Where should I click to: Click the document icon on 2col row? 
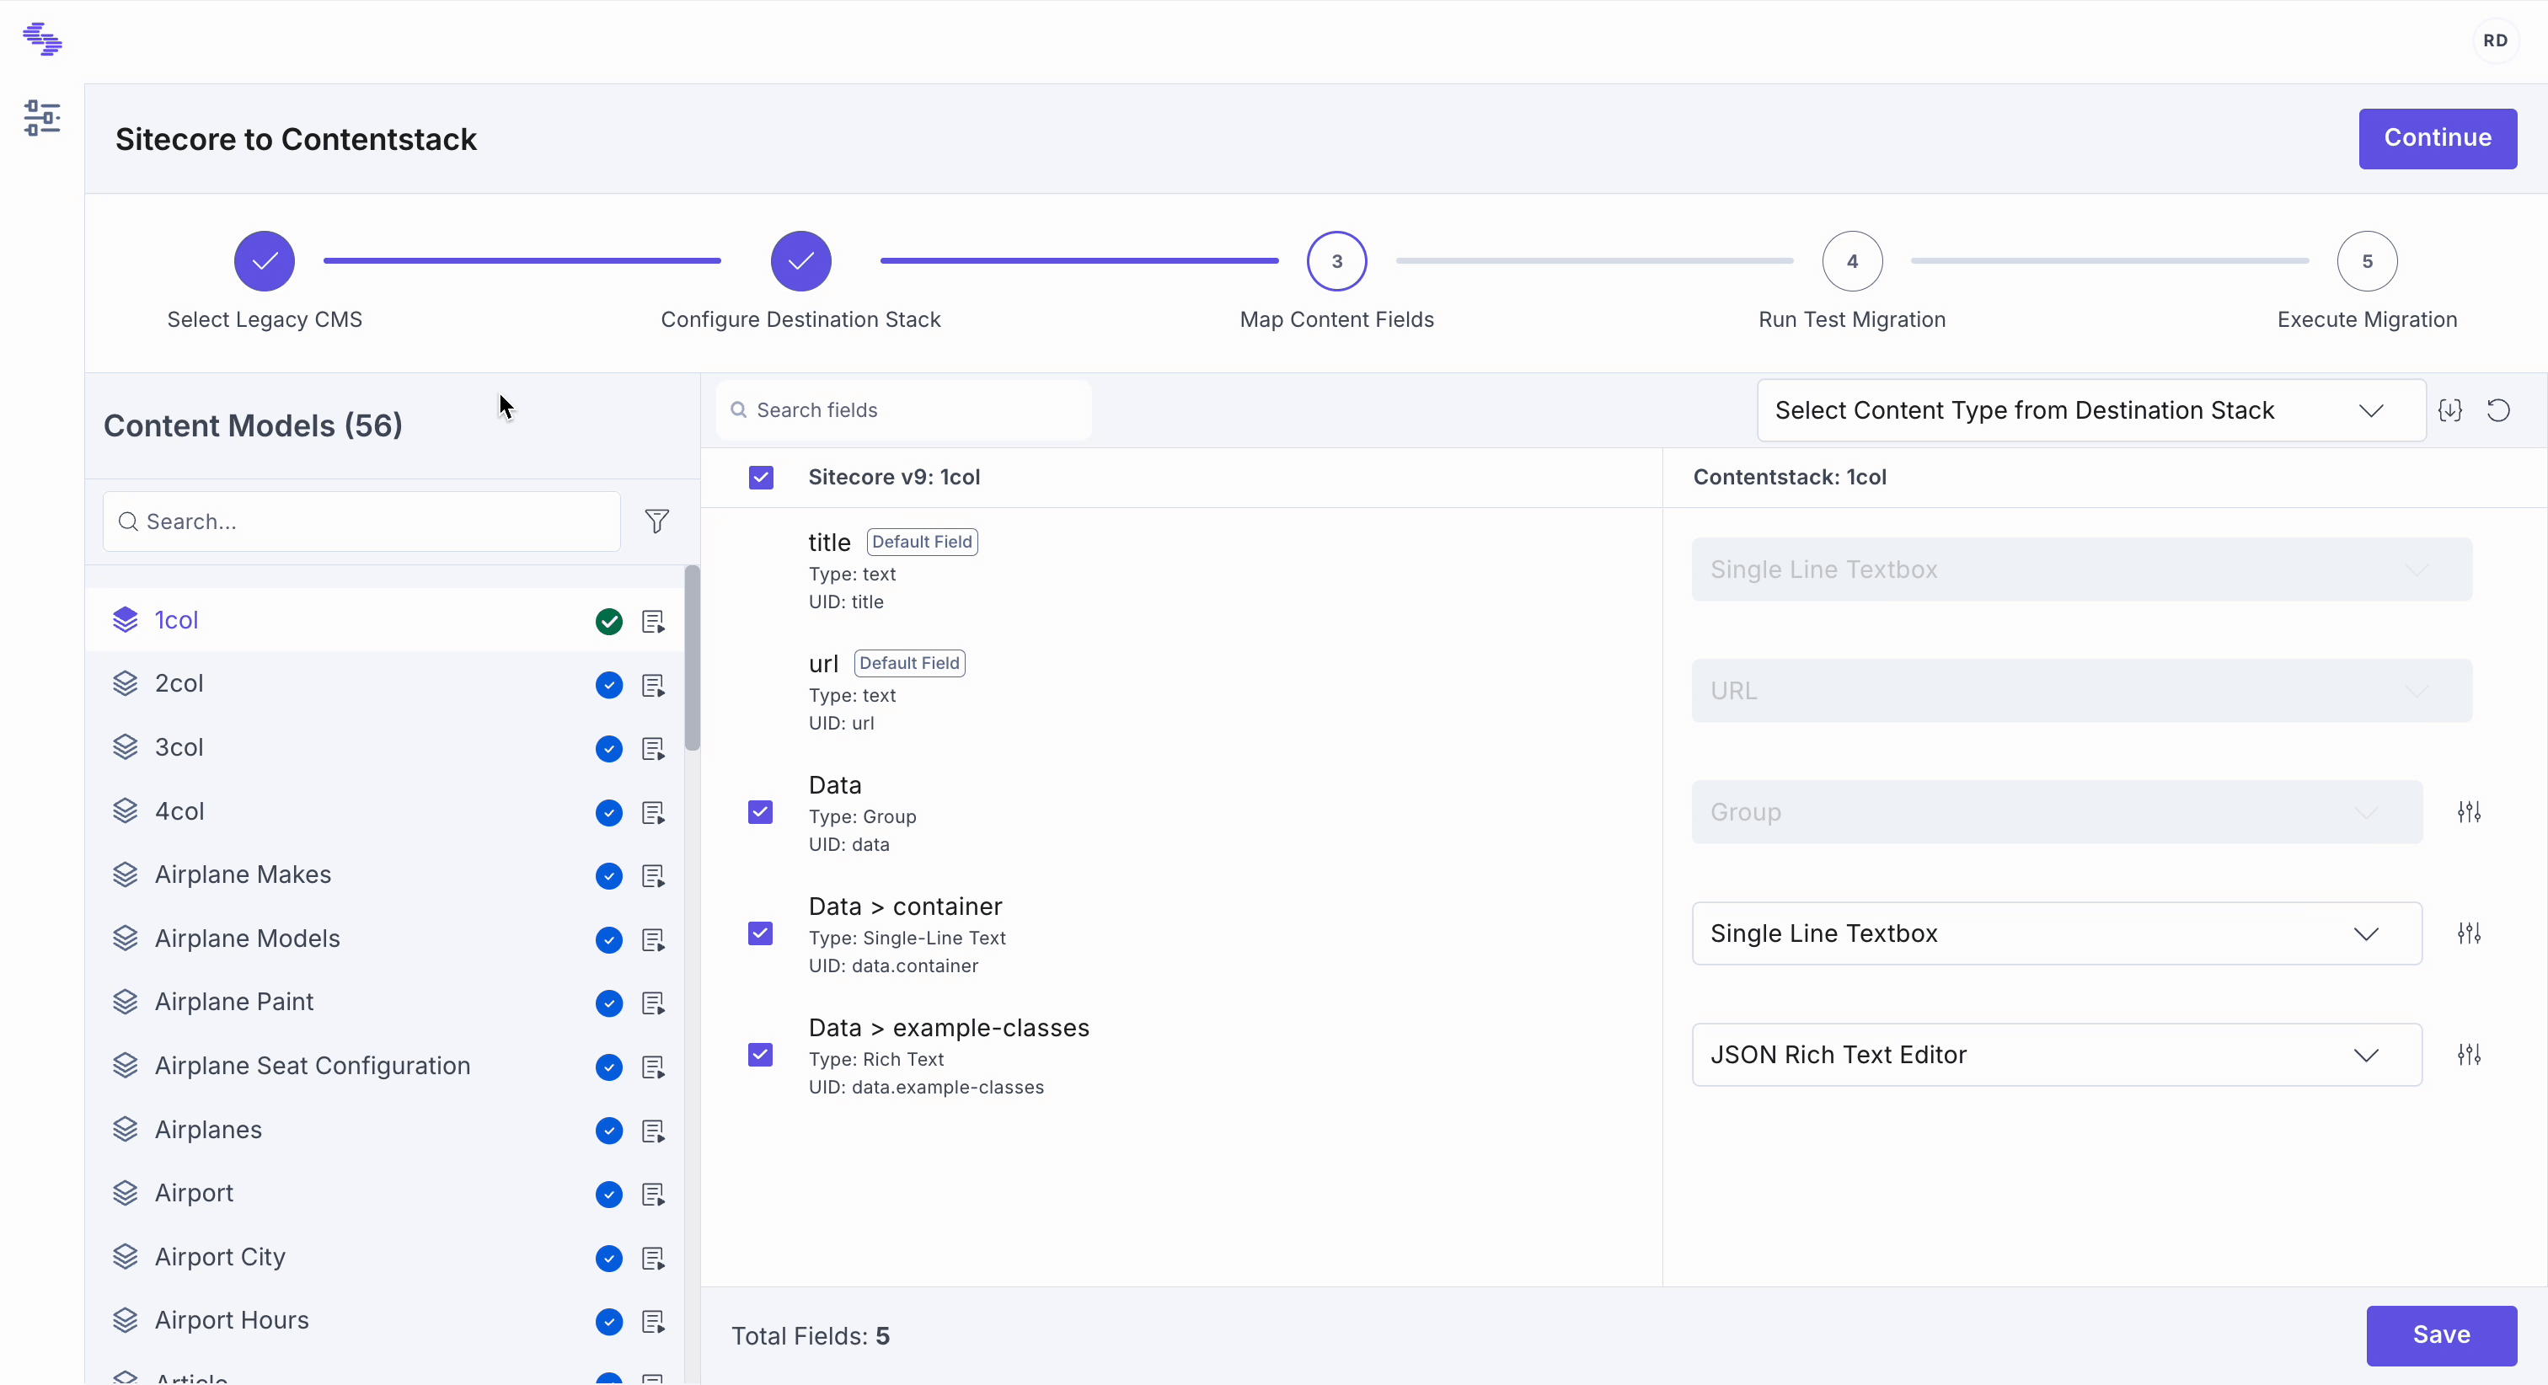653,685
